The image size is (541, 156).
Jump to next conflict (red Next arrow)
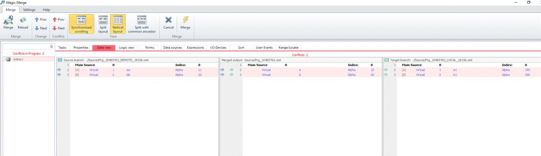(x=58, y=28)
